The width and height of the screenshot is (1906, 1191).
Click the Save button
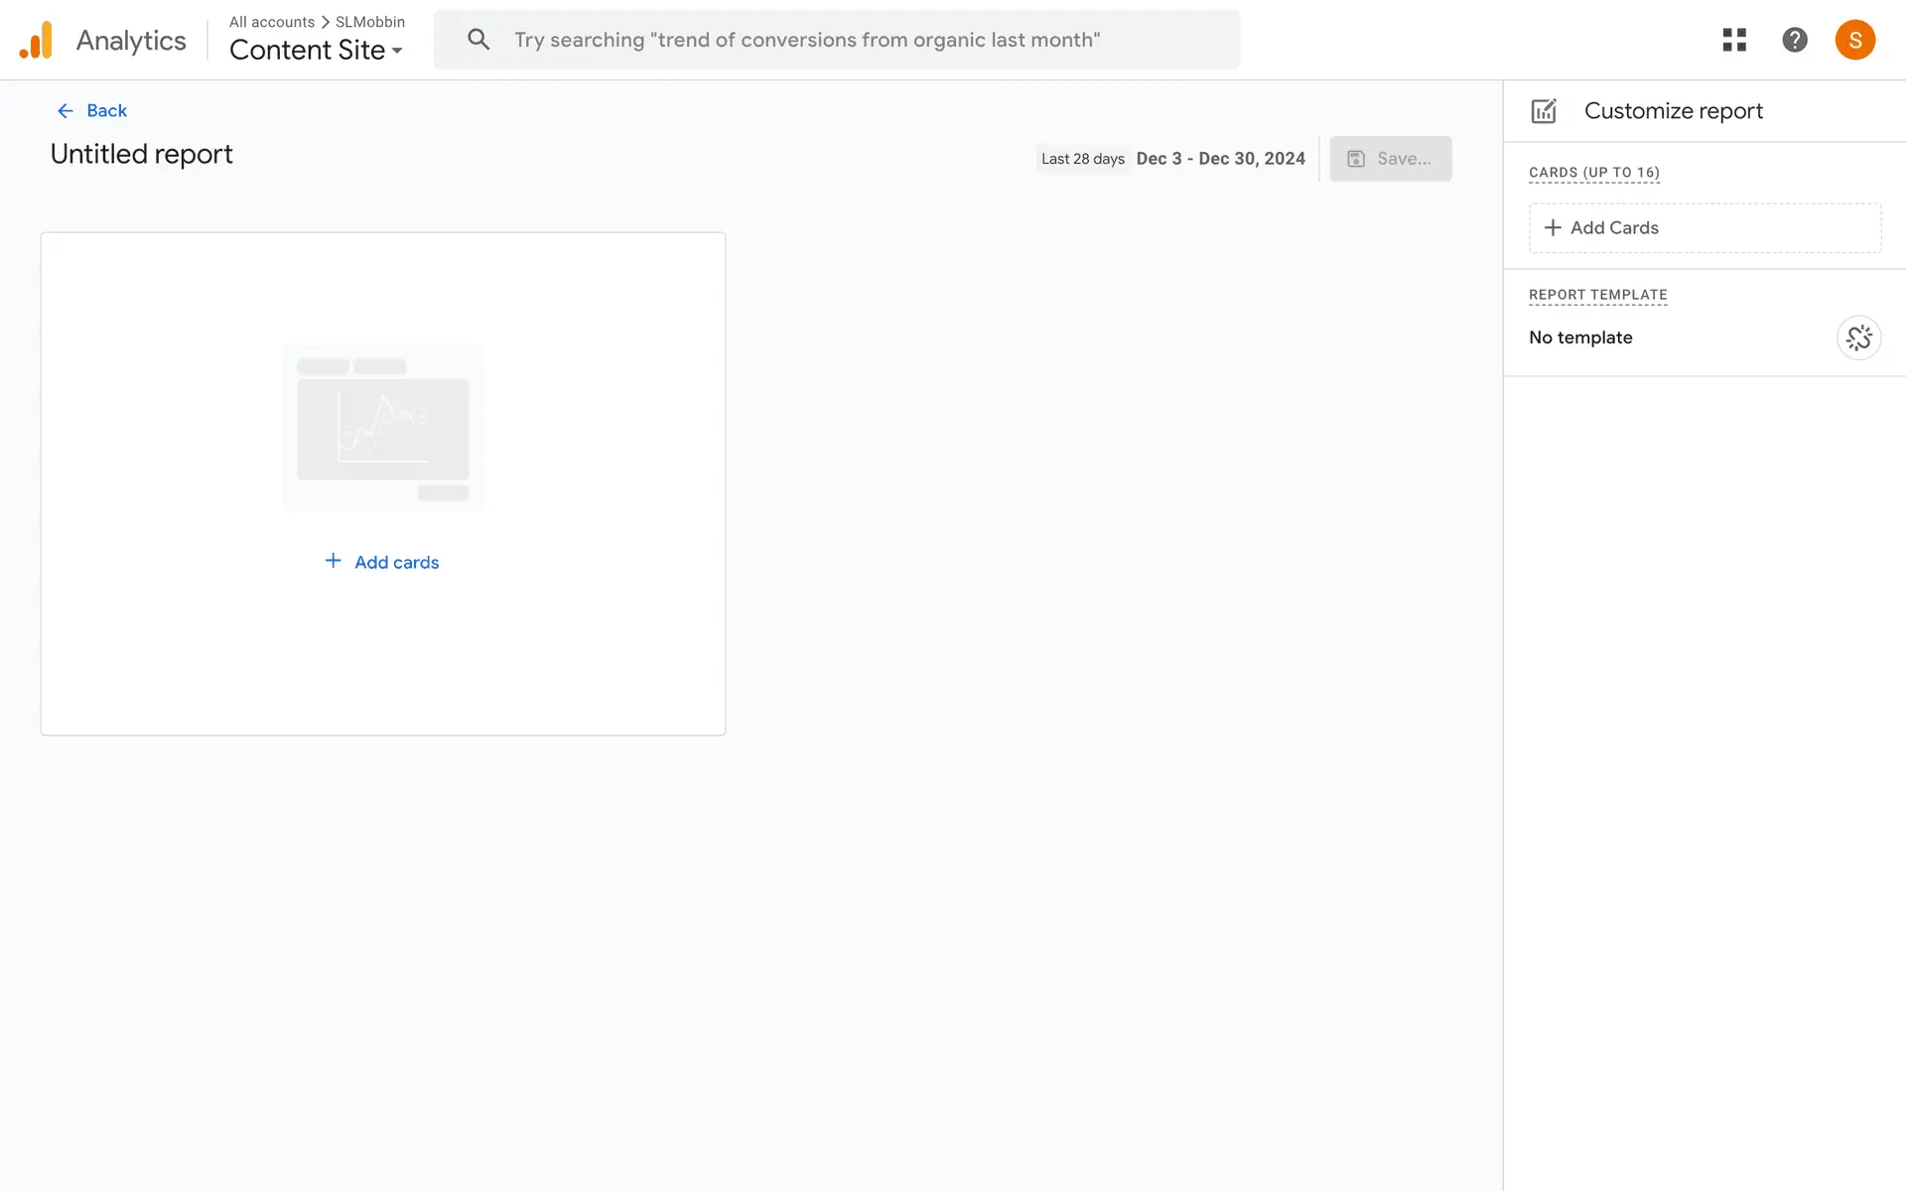(x=1390, y=159)
